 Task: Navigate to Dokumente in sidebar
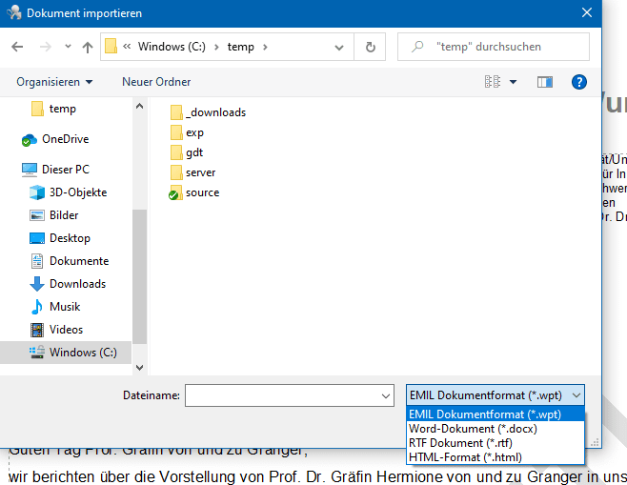pos(79,261)
